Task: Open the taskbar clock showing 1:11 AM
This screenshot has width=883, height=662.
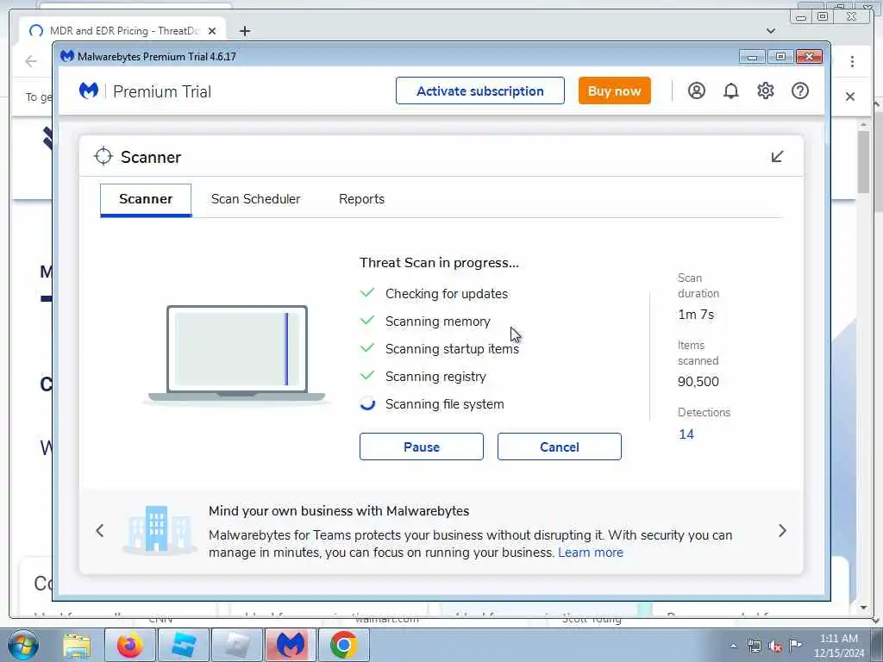Action: click(x=838, y=646)
